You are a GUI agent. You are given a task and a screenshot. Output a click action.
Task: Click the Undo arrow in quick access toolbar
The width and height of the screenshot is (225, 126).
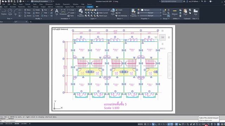pyautogui.click(x=24, y=1)
